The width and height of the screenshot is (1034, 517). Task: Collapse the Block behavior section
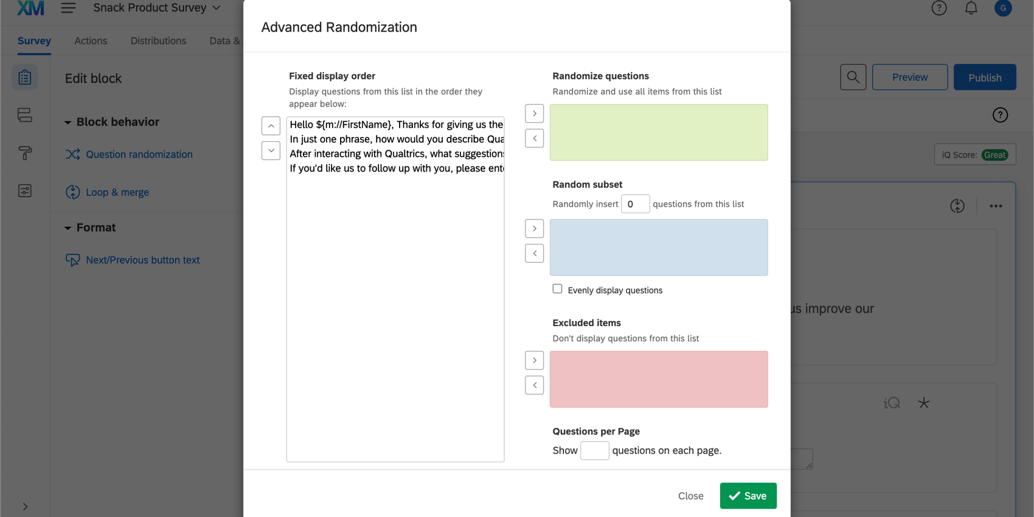(x=68, y=122)
